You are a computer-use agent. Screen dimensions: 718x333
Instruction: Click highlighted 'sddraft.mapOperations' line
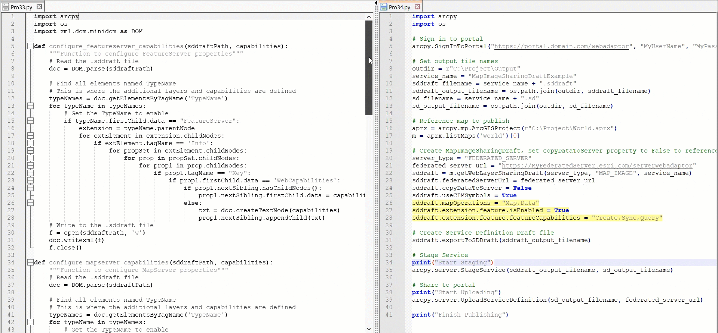(476, 203)
